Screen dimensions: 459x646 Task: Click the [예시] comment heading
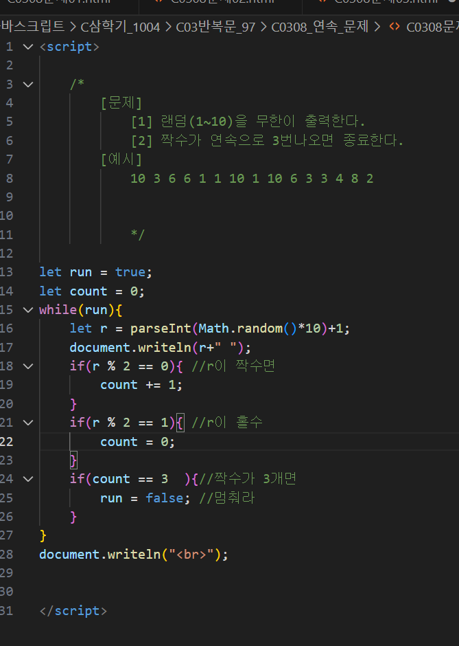tap(121, 159)
